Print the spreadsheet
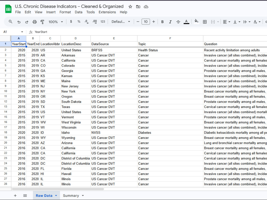 [34, 22]
